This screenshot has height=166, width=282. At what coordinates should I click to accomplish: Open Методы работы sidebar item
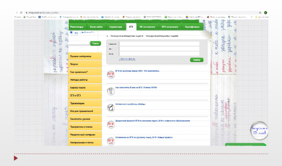click(x=85, y=79)
